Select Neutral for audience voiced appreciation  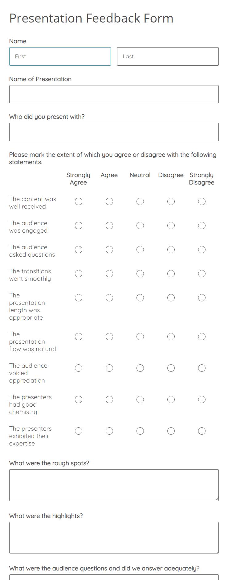(140, 368)
